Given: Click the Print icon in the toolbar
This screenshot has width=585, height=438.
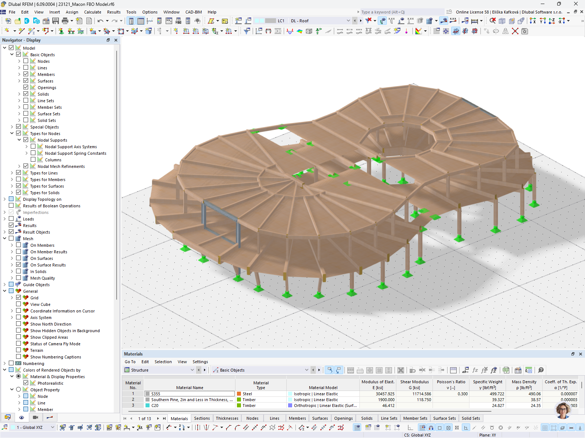Looking at the screenshot, I should click(x=65, y=21).
